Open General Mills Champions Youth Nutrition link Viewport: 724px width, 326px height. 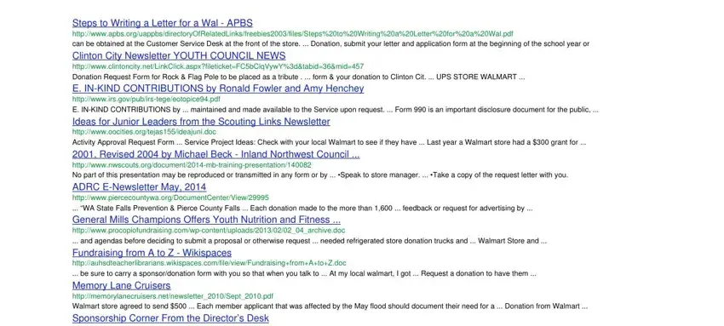206,220
